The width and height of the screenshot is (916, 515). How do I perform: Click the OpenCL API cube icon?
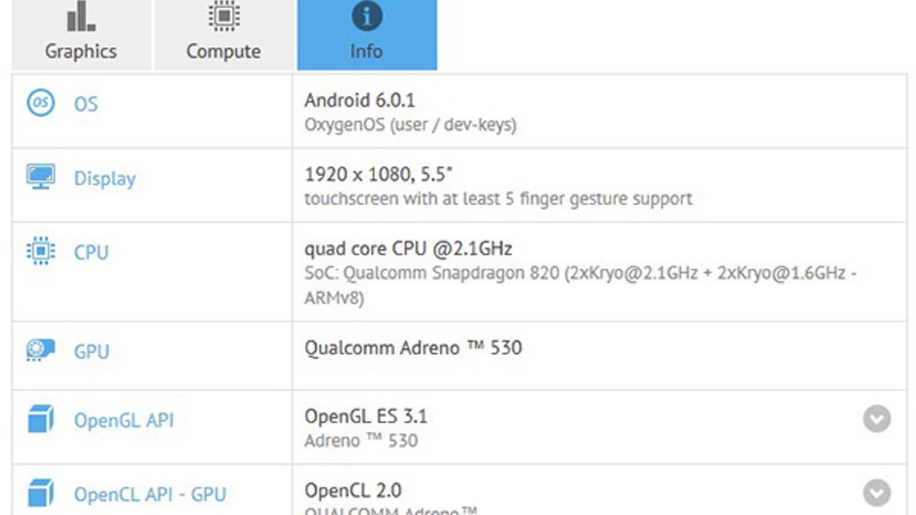pos(41,493)
